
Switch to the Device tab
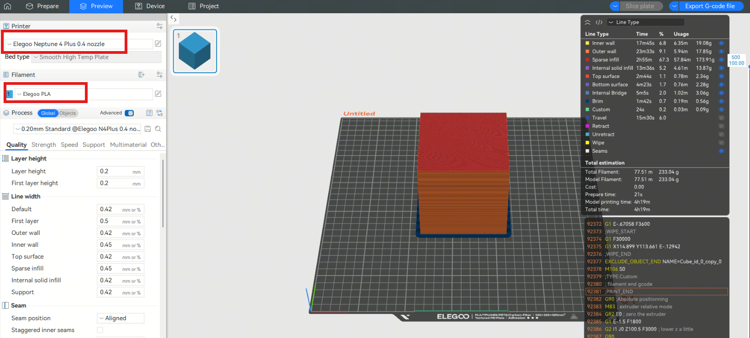(150, 6)
